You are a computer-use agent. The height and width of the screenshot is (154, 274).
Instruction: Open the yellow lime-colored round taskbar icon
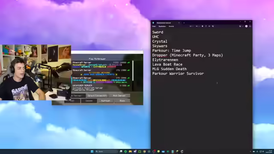(x=158, y=151)
